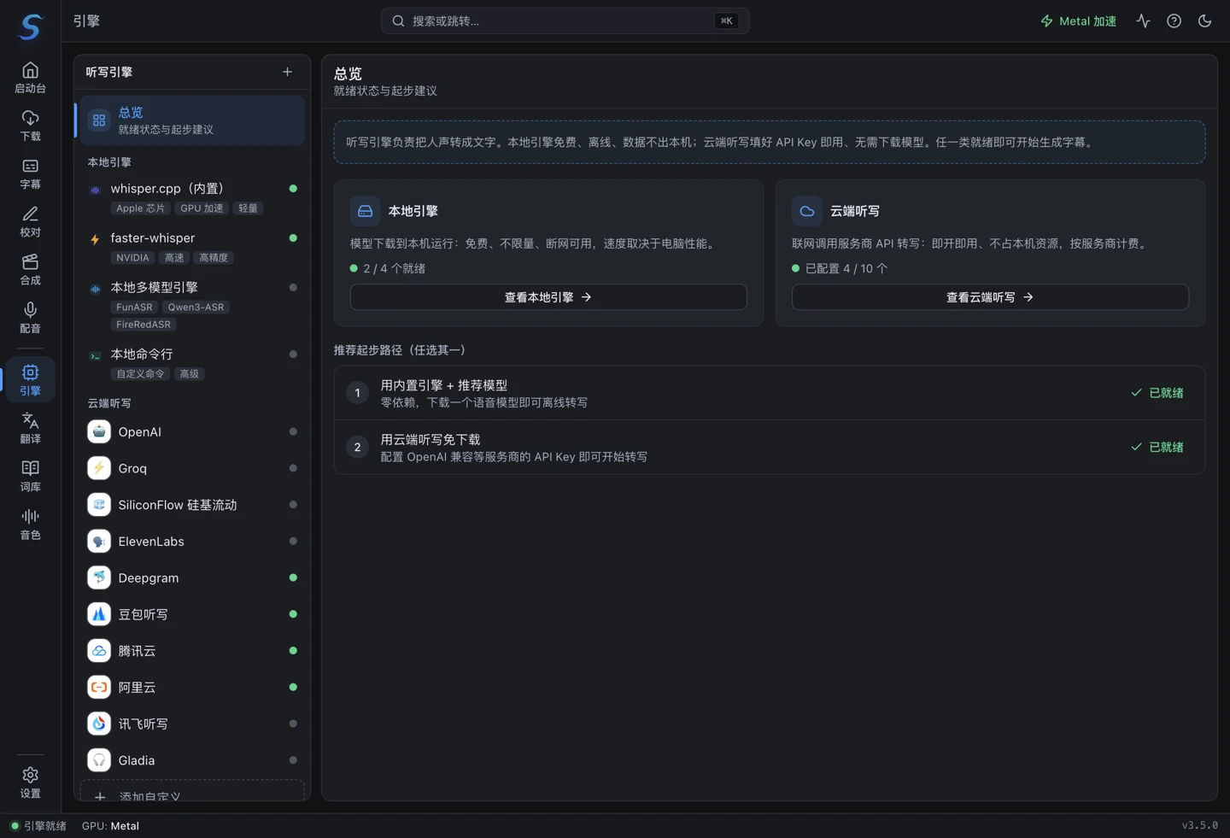
Task: Open OpenAI cloud transcription provider
Action: [193, 431]
